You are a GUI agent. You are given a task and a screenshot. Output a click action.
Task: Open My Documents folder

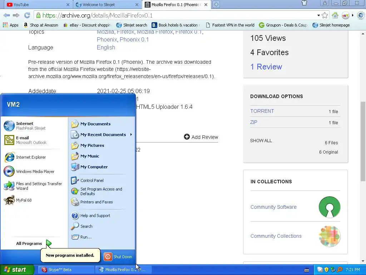click(102, 124)
